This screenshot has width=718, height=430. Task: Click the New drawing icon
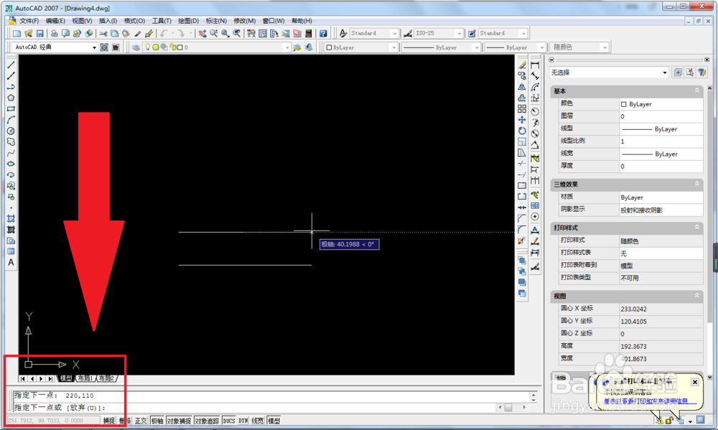17,34
